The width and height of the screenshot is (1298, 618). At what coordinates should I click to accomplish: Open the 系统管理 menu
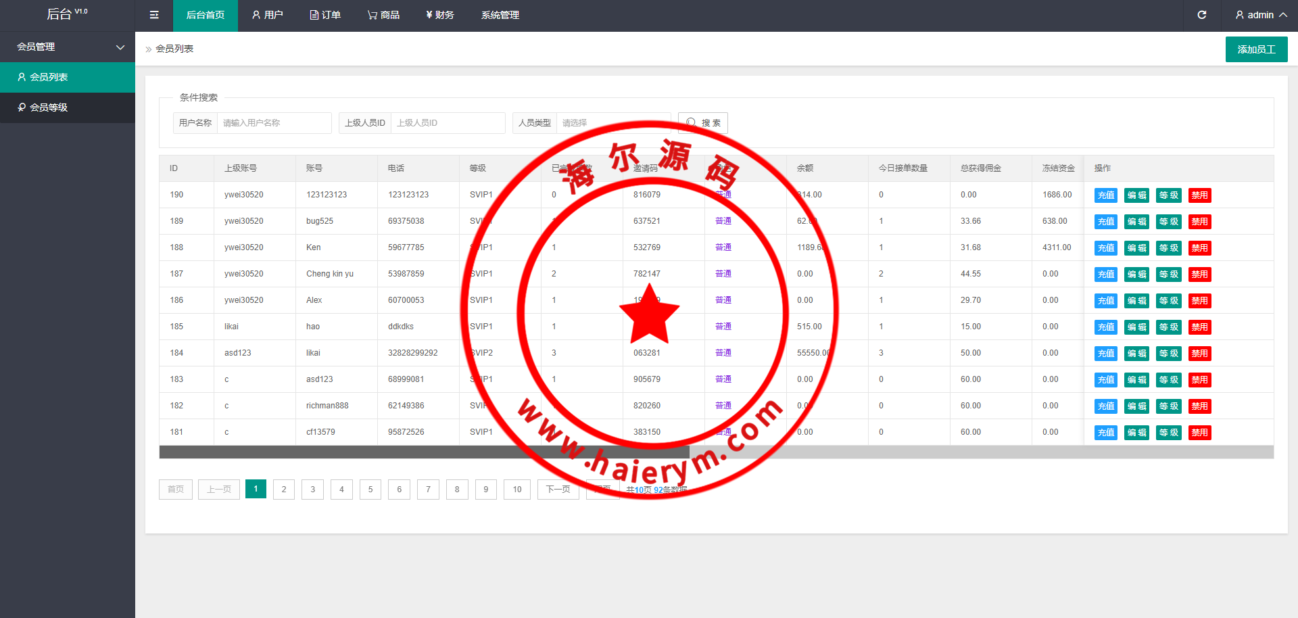coord(500,15)
